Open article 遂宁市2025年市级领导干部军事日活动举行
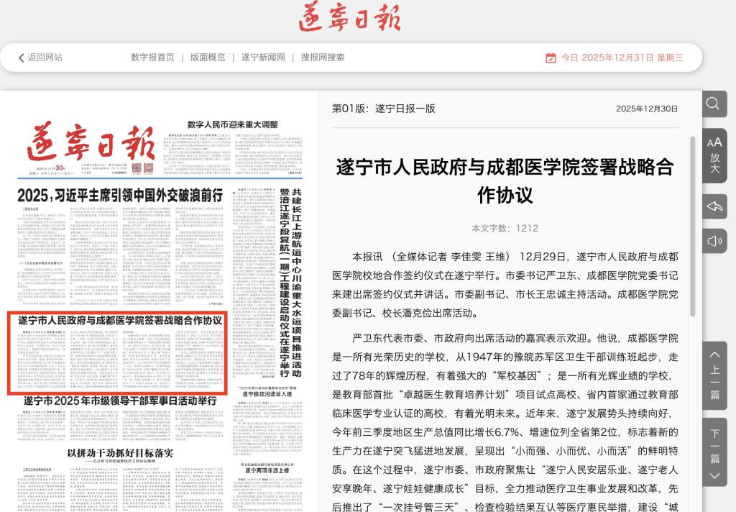 (119, 400)
